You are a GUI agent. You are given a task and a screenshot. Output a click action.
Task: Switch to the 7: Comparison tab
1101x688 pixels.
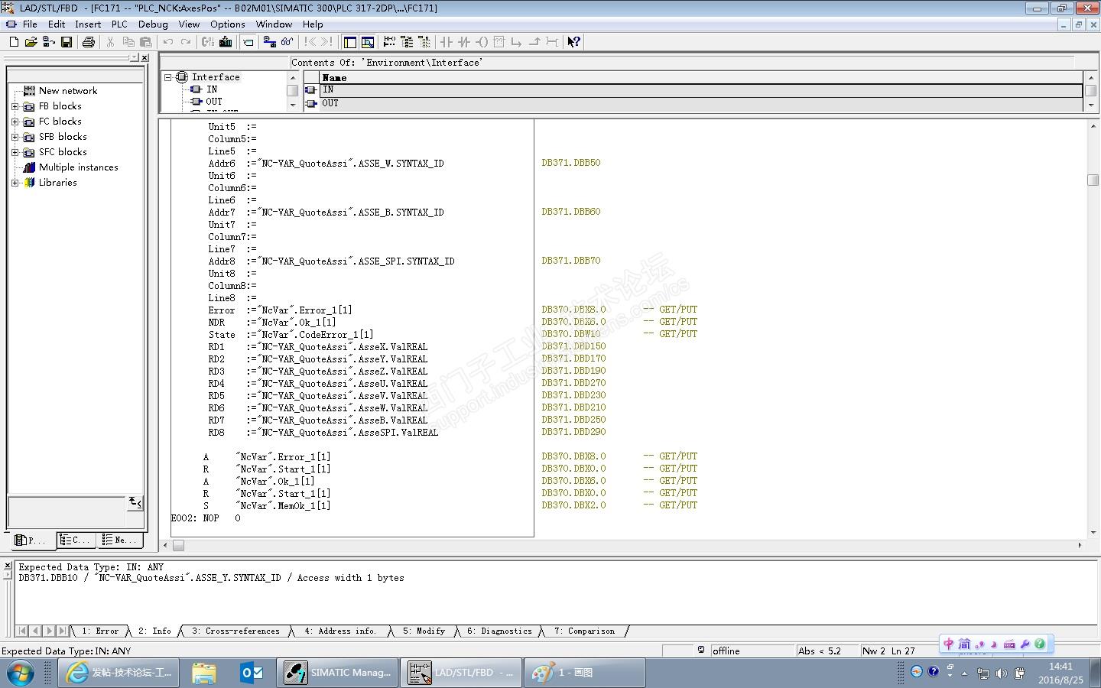pos(585,631)
